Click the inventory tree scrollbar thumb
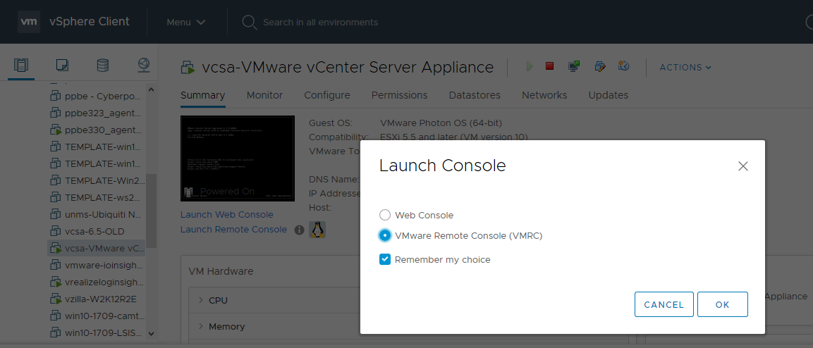The height and width of the screenshot is (348, 813). 151,210
